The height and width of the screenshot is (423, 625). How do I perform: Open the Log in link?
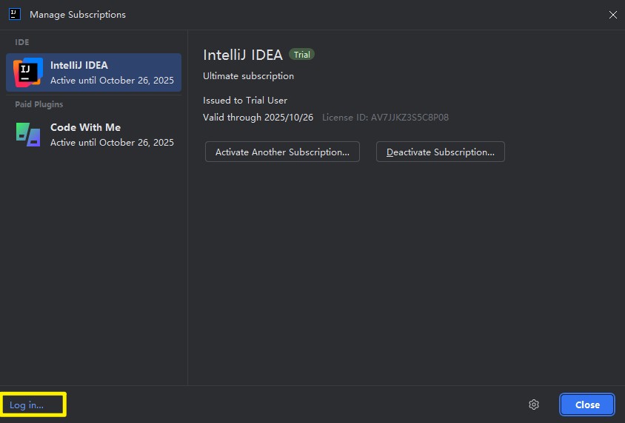click(27, 405)
